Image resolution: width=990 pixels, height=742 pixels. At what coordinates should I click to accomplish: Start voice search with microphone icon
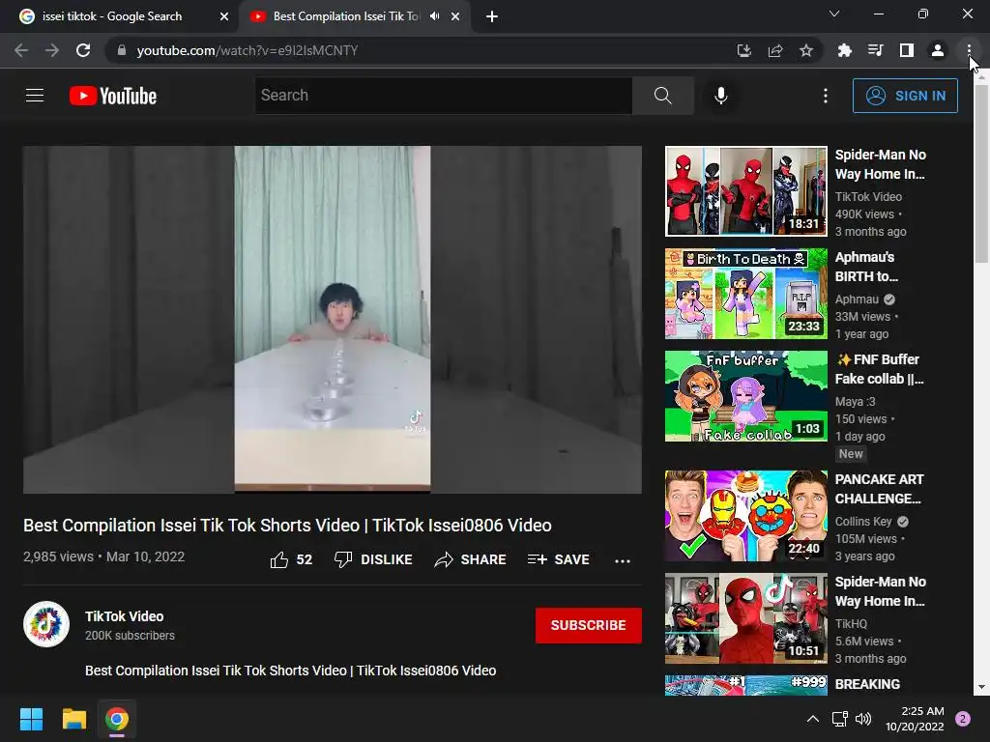[x=720, y=96]
